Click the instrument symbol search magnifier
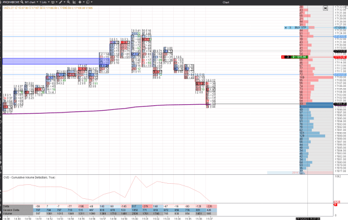Screen dimensions: 348x220 22,2
